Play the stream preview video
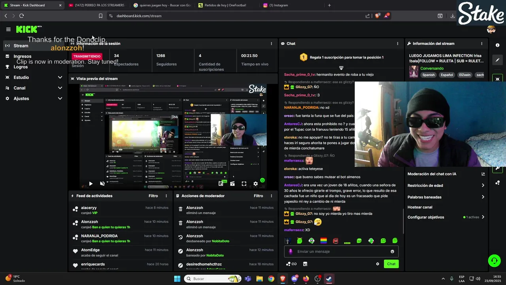The image size is (506, 285). [x=91, y=184]
